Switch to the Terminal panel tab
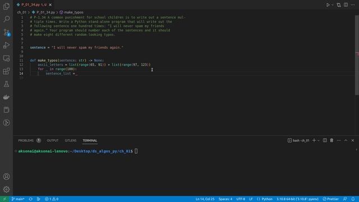Viewport: 359px width, 202px height. coord(90,141)
